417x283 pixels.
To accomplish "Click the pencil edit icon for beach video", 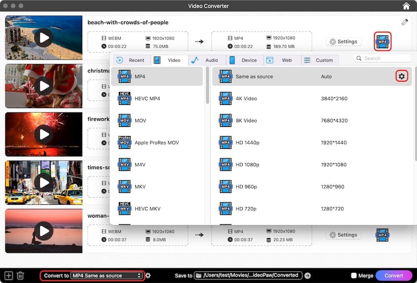I will pyautogui.click(x=404, y=22).
